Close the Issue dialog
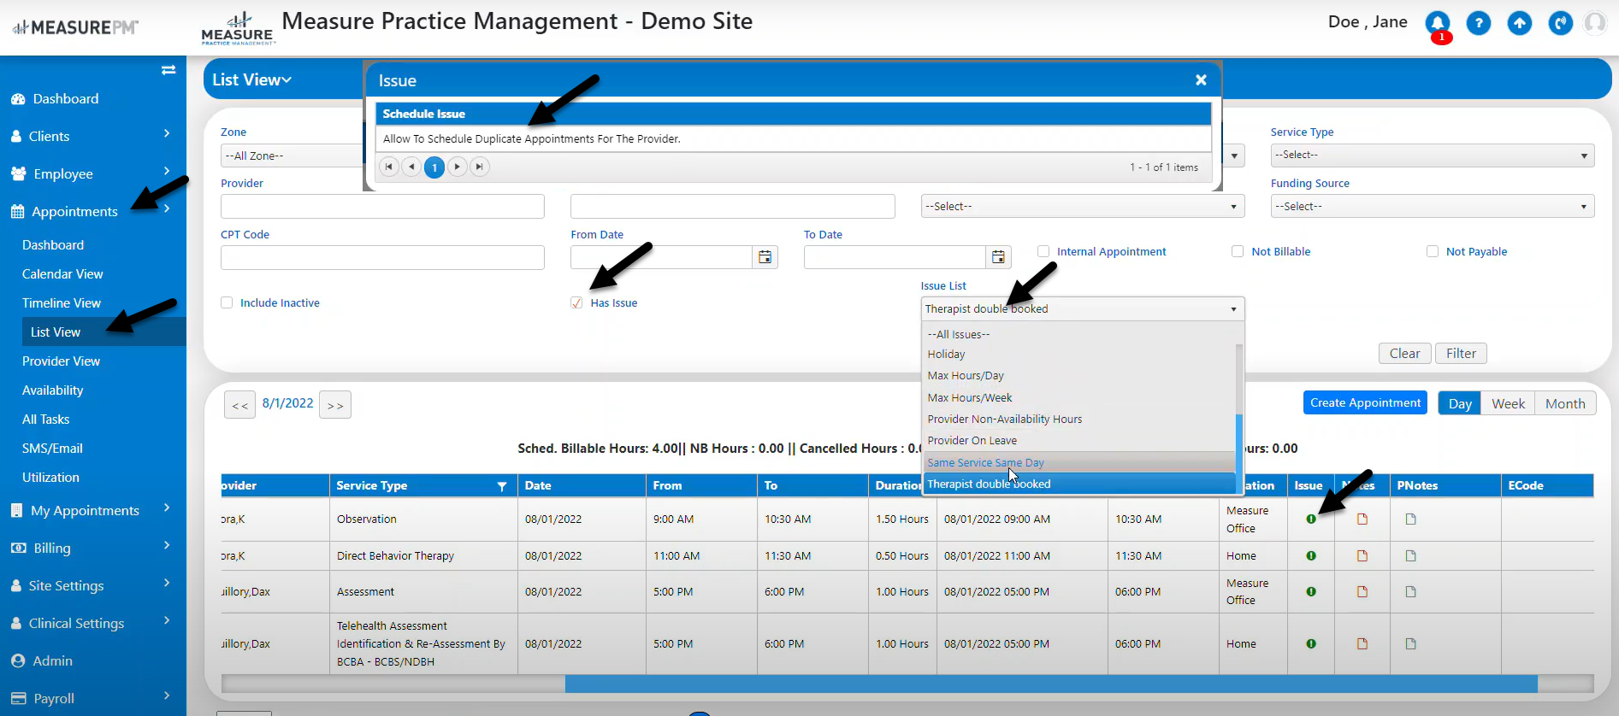 [1201, 79]
